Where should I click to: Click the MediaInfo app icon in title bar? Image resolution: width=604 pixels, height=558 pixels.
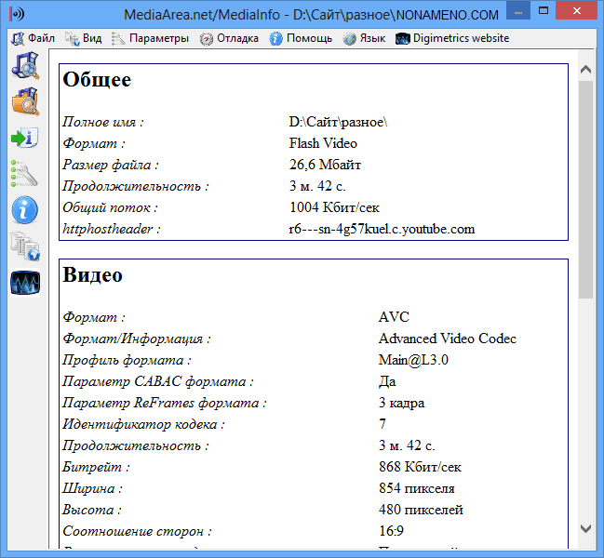point(15,14)
